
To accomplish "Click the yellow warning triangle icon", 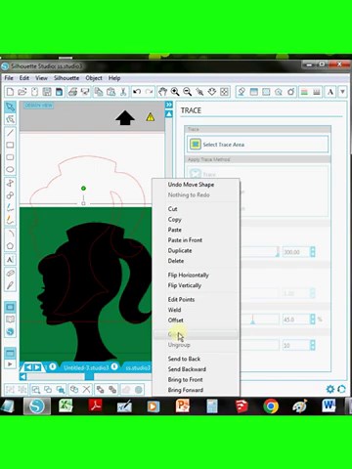I will click(151, 117).
